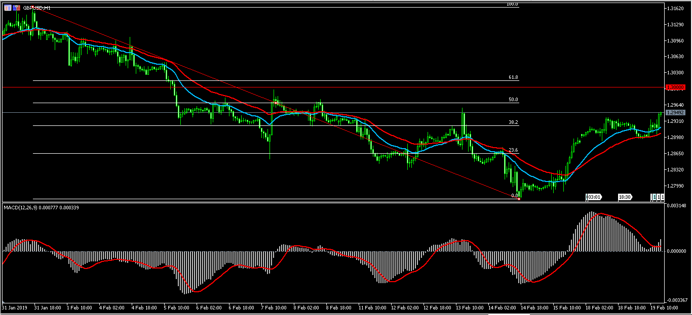Select the Fibonacci 61.8 level label

coord(513,78)
